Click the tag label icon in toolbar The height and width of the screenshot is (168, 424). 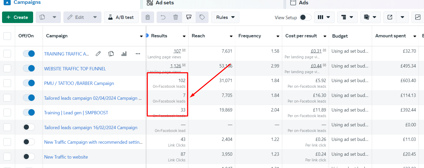pyautogui.click(x=202, y=17)
